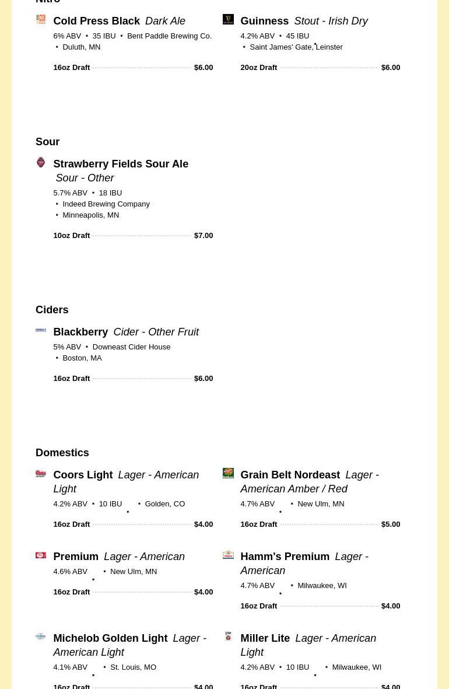Click the Strawberry Fields Sour Ale logo

pyautogui.click(x=41, y=162)
